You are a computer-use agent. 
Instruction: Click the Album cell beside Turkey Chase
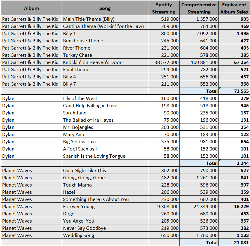pos(32,55)
